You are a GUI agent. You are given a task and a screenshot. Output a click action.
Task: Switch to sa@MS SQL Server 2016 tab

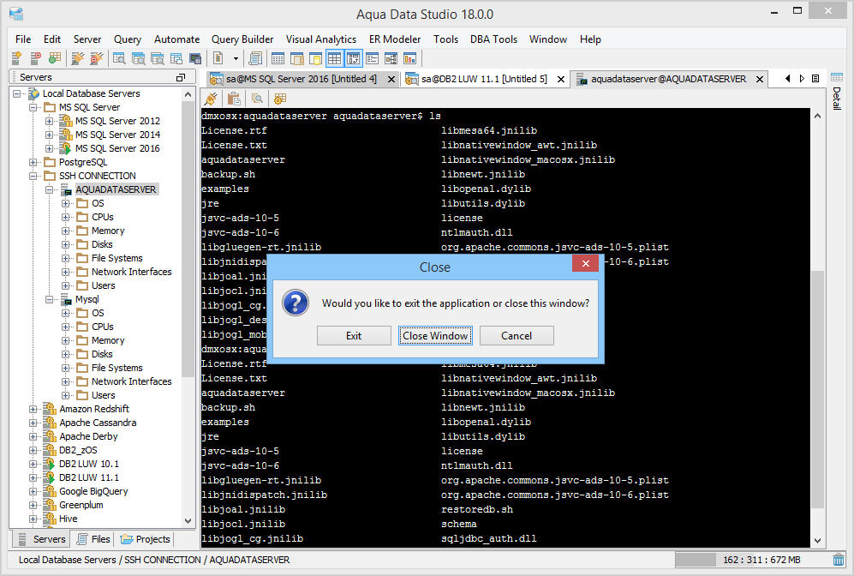click(x=302, y=79)
